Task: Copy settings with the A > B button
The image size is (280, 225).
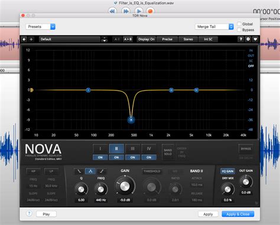Action: [x=128, y=39]
